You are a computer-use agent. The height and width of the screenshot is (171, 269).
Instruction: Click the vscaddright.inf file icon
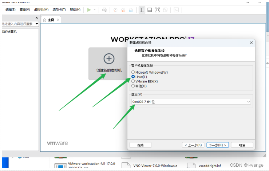click(x=191, y=165)
